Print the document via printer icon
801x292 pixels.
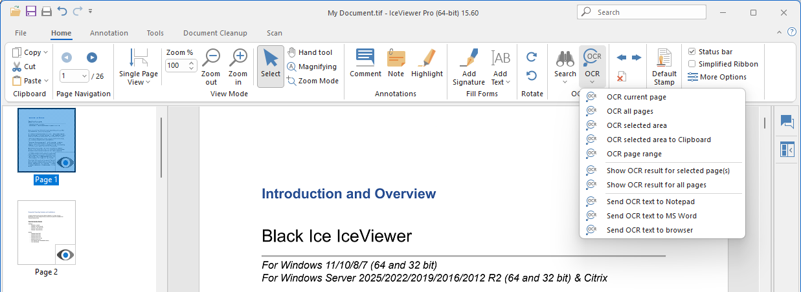point(47,11)
